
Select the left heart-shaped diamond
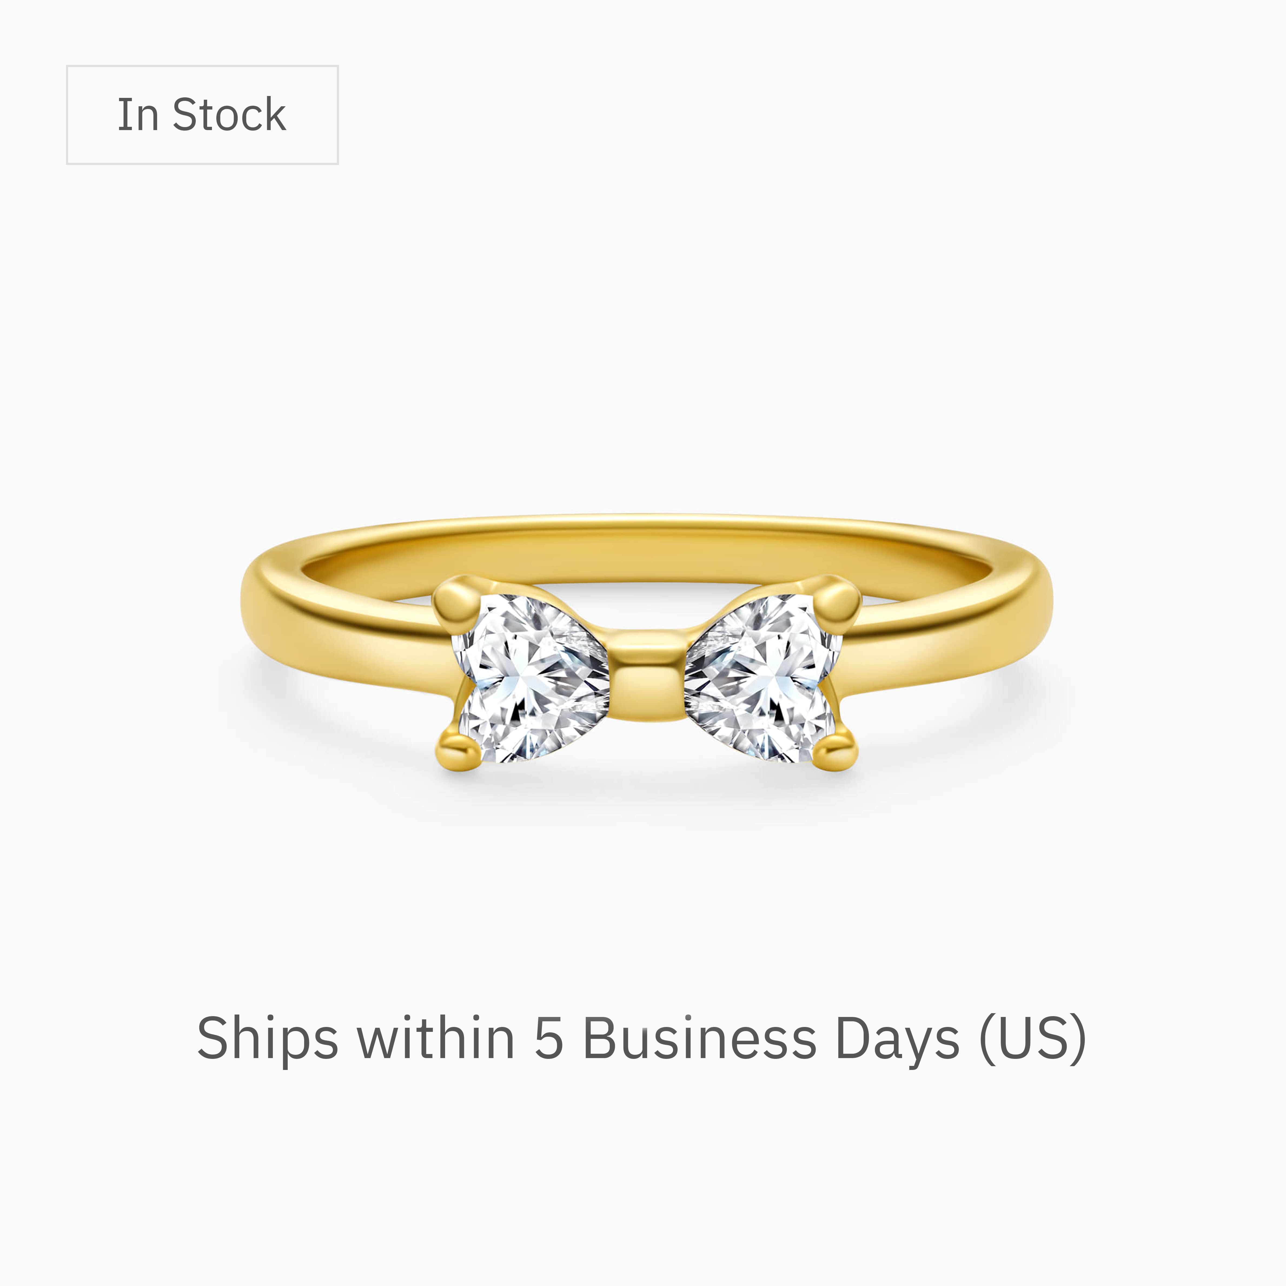click(x=531, y=678)
